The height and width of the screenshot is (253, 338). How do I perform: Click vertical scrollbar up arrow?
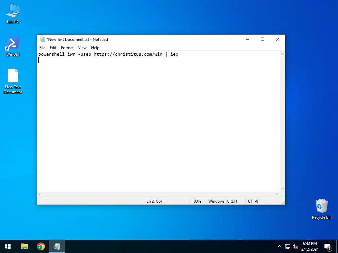(282, 54)
